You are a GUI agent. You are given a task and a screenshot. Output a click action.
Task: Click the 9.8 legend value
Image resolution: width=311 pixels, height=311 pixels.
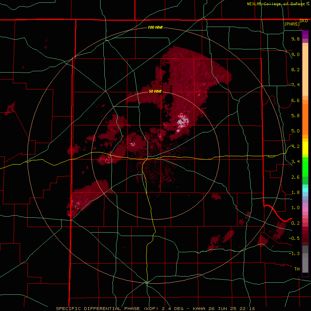295,39
